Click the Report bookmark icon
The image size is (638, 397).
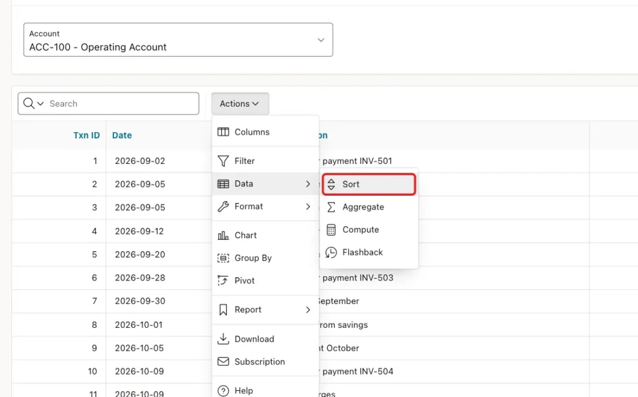(x=223, y=310)
